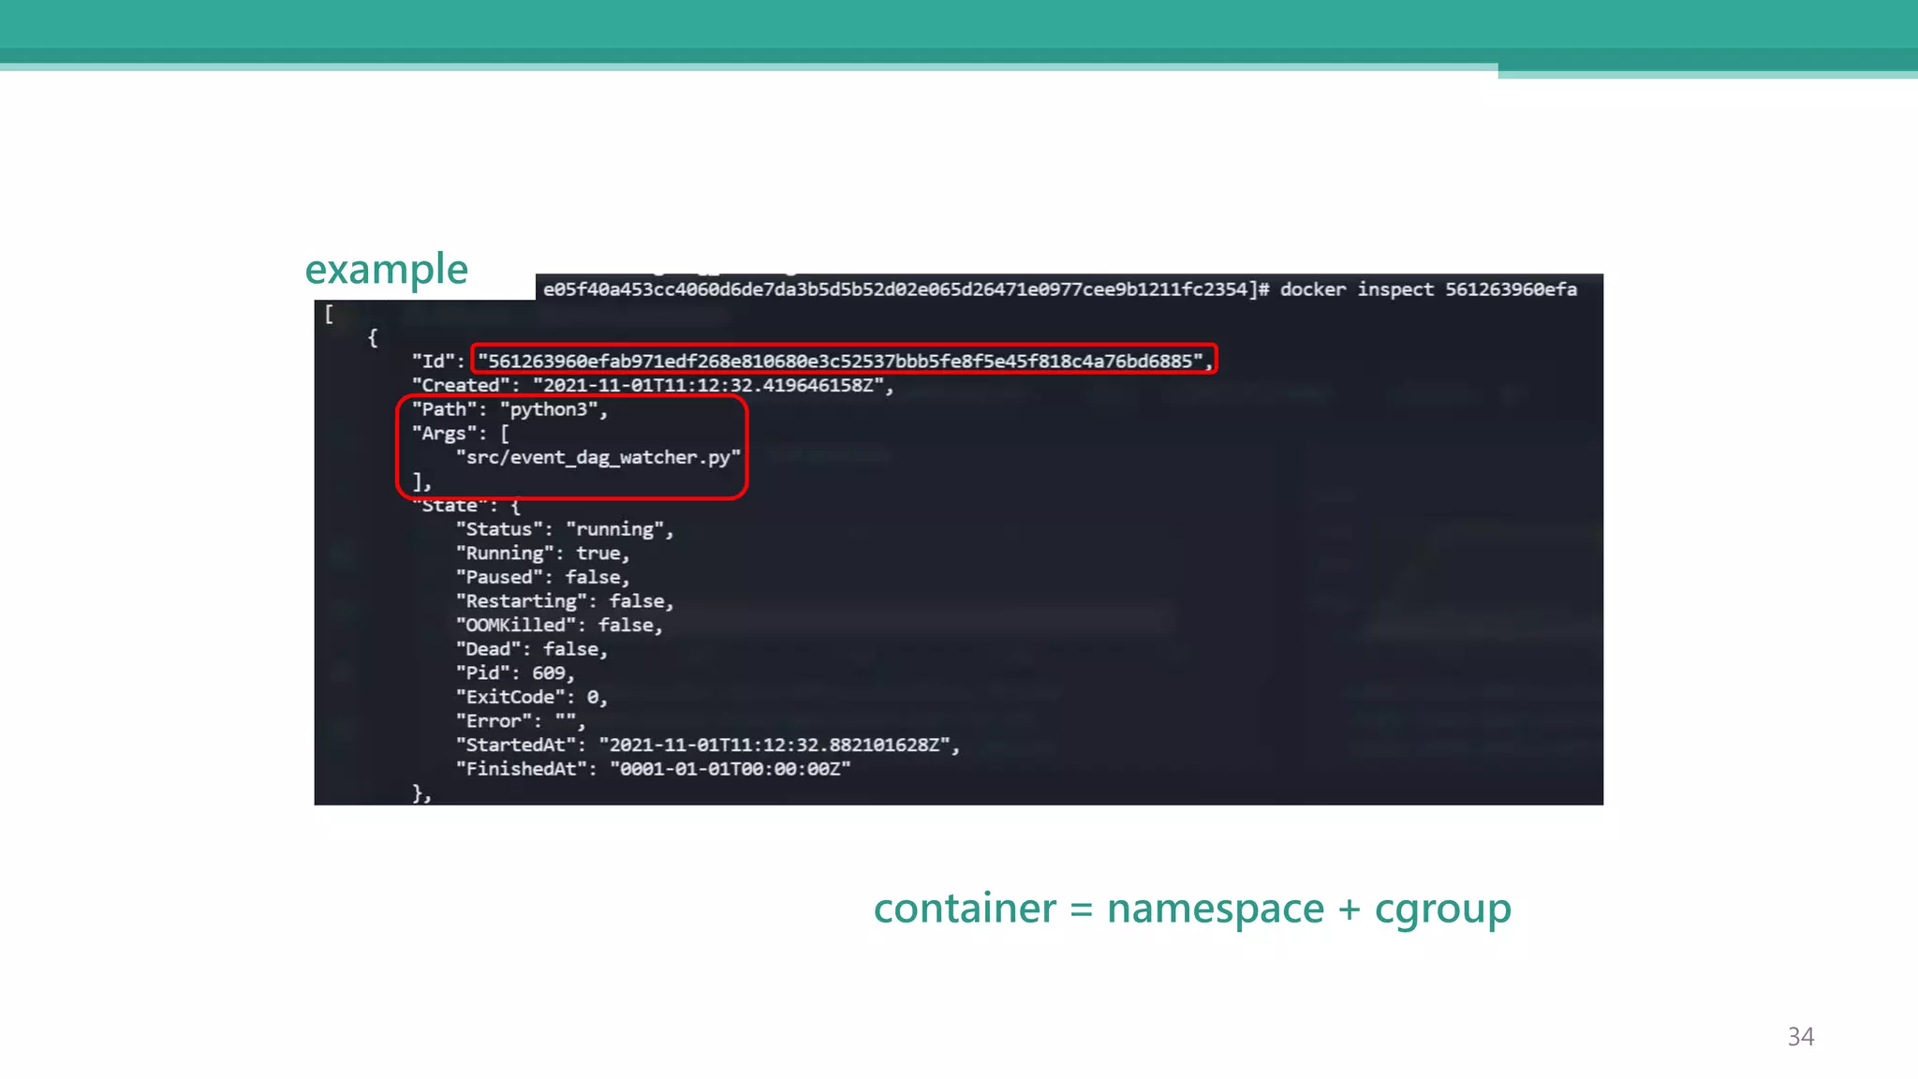Viewport: 1918px width, 1079px height.
Task: Click the slide number 34
Action: (1800, 1037)
